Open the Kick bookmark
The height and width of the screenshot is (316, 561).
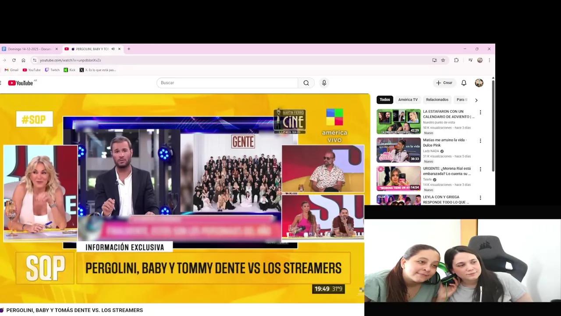70,70
